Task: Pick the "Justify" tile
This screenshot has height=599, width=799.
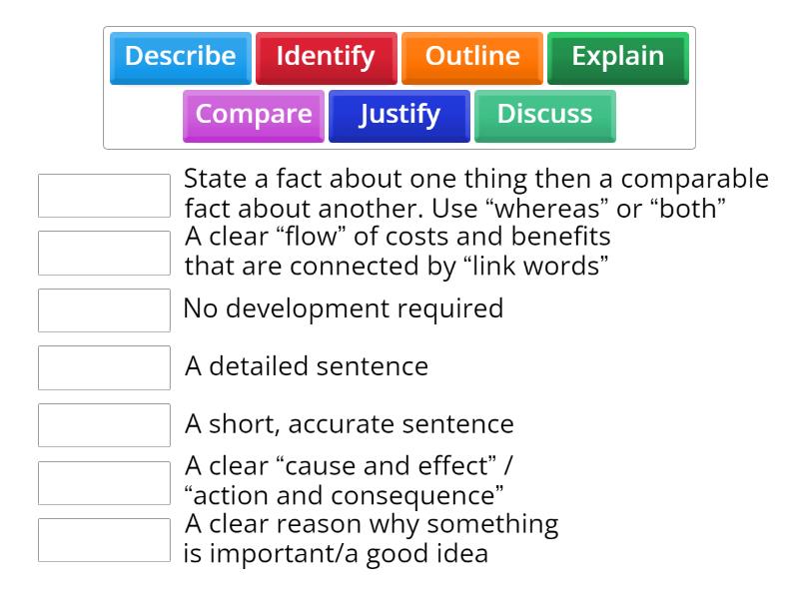Action: click(x=399, y=115)
